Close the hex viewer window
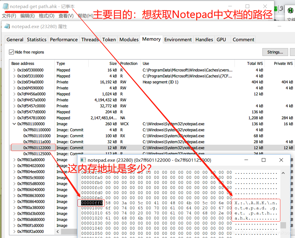This screenshot has width=295, height=238. click(281, 160)
